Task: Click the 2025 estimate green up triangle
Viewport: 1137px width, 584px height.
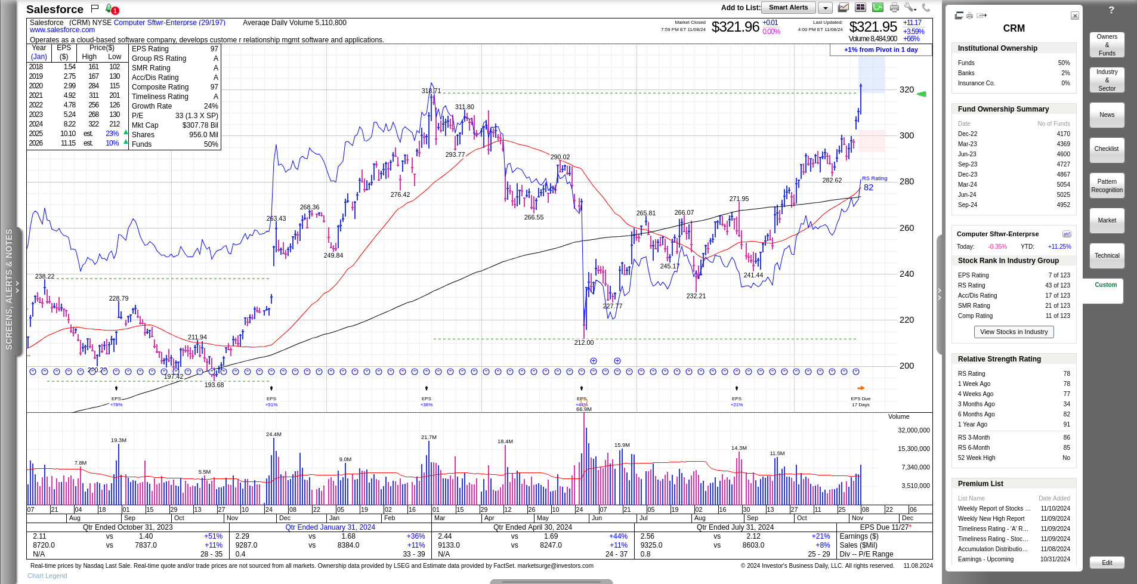Action: click(x=126, y=132)
